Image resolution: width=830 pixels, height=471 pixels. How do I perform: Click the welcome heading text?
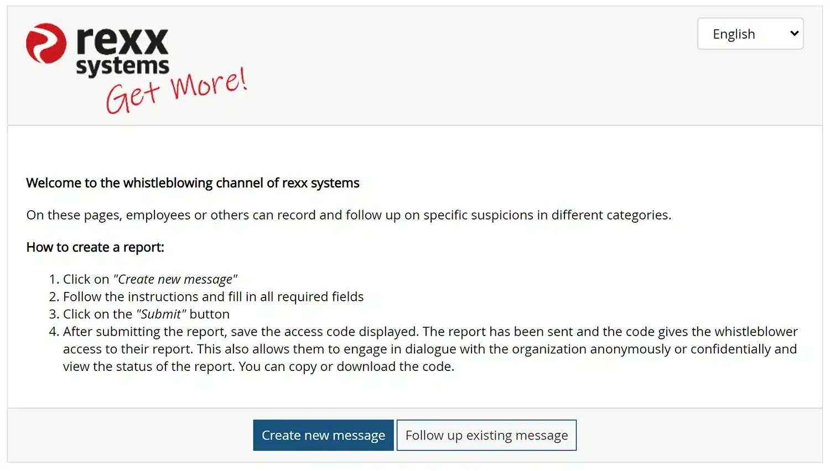(193, 183)
